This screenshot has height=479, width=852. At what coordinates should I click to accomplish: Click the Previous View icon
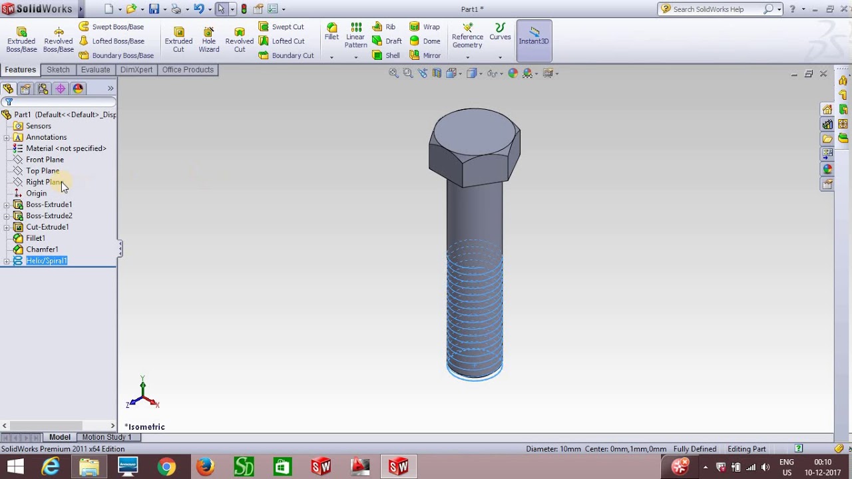423,73
